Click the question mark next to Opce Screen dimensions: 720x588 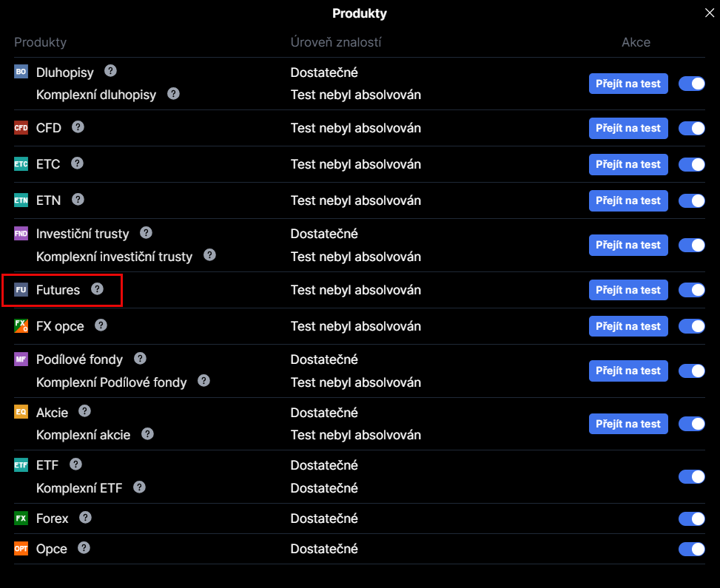[84, 547]
